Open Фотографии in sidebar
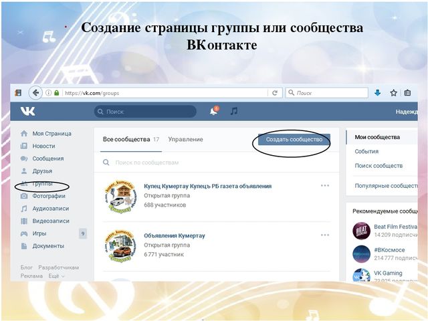 [x=49, y=196]
